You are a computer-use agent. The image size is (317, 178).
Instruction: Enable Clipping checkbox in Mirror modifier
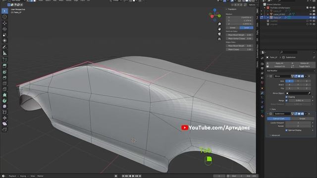click(x=286, y=97)
